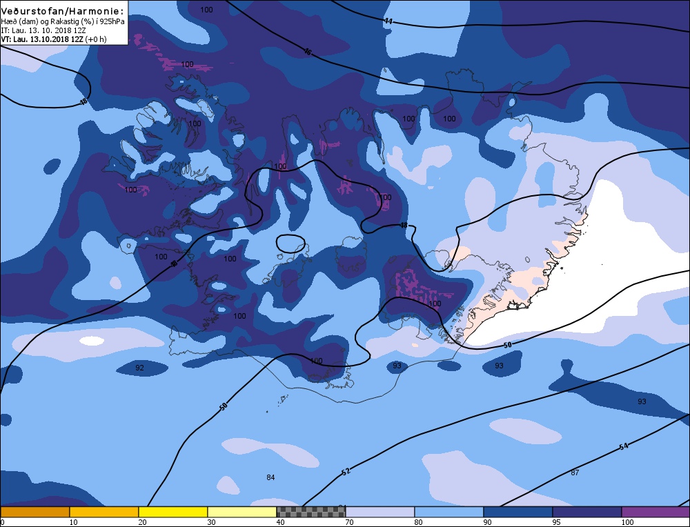Screen dimensions: 690x527
Task: Click the '87' humidity value label
Action: (575, 473)
